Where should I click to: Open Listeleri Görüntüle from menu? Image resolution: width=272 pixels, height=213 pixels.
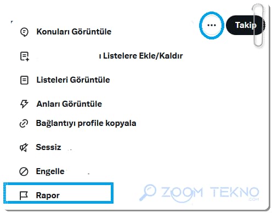click(73, 80)
